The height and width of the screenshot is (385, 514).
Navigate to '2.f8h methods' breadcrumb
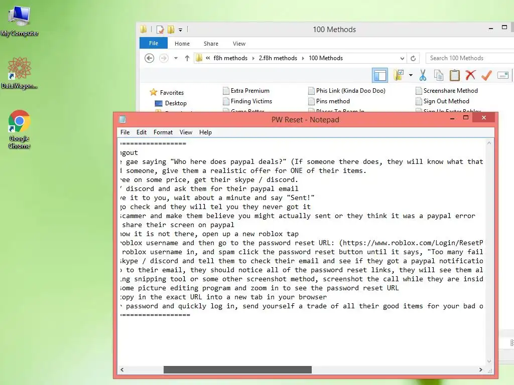tap(278, 58)
